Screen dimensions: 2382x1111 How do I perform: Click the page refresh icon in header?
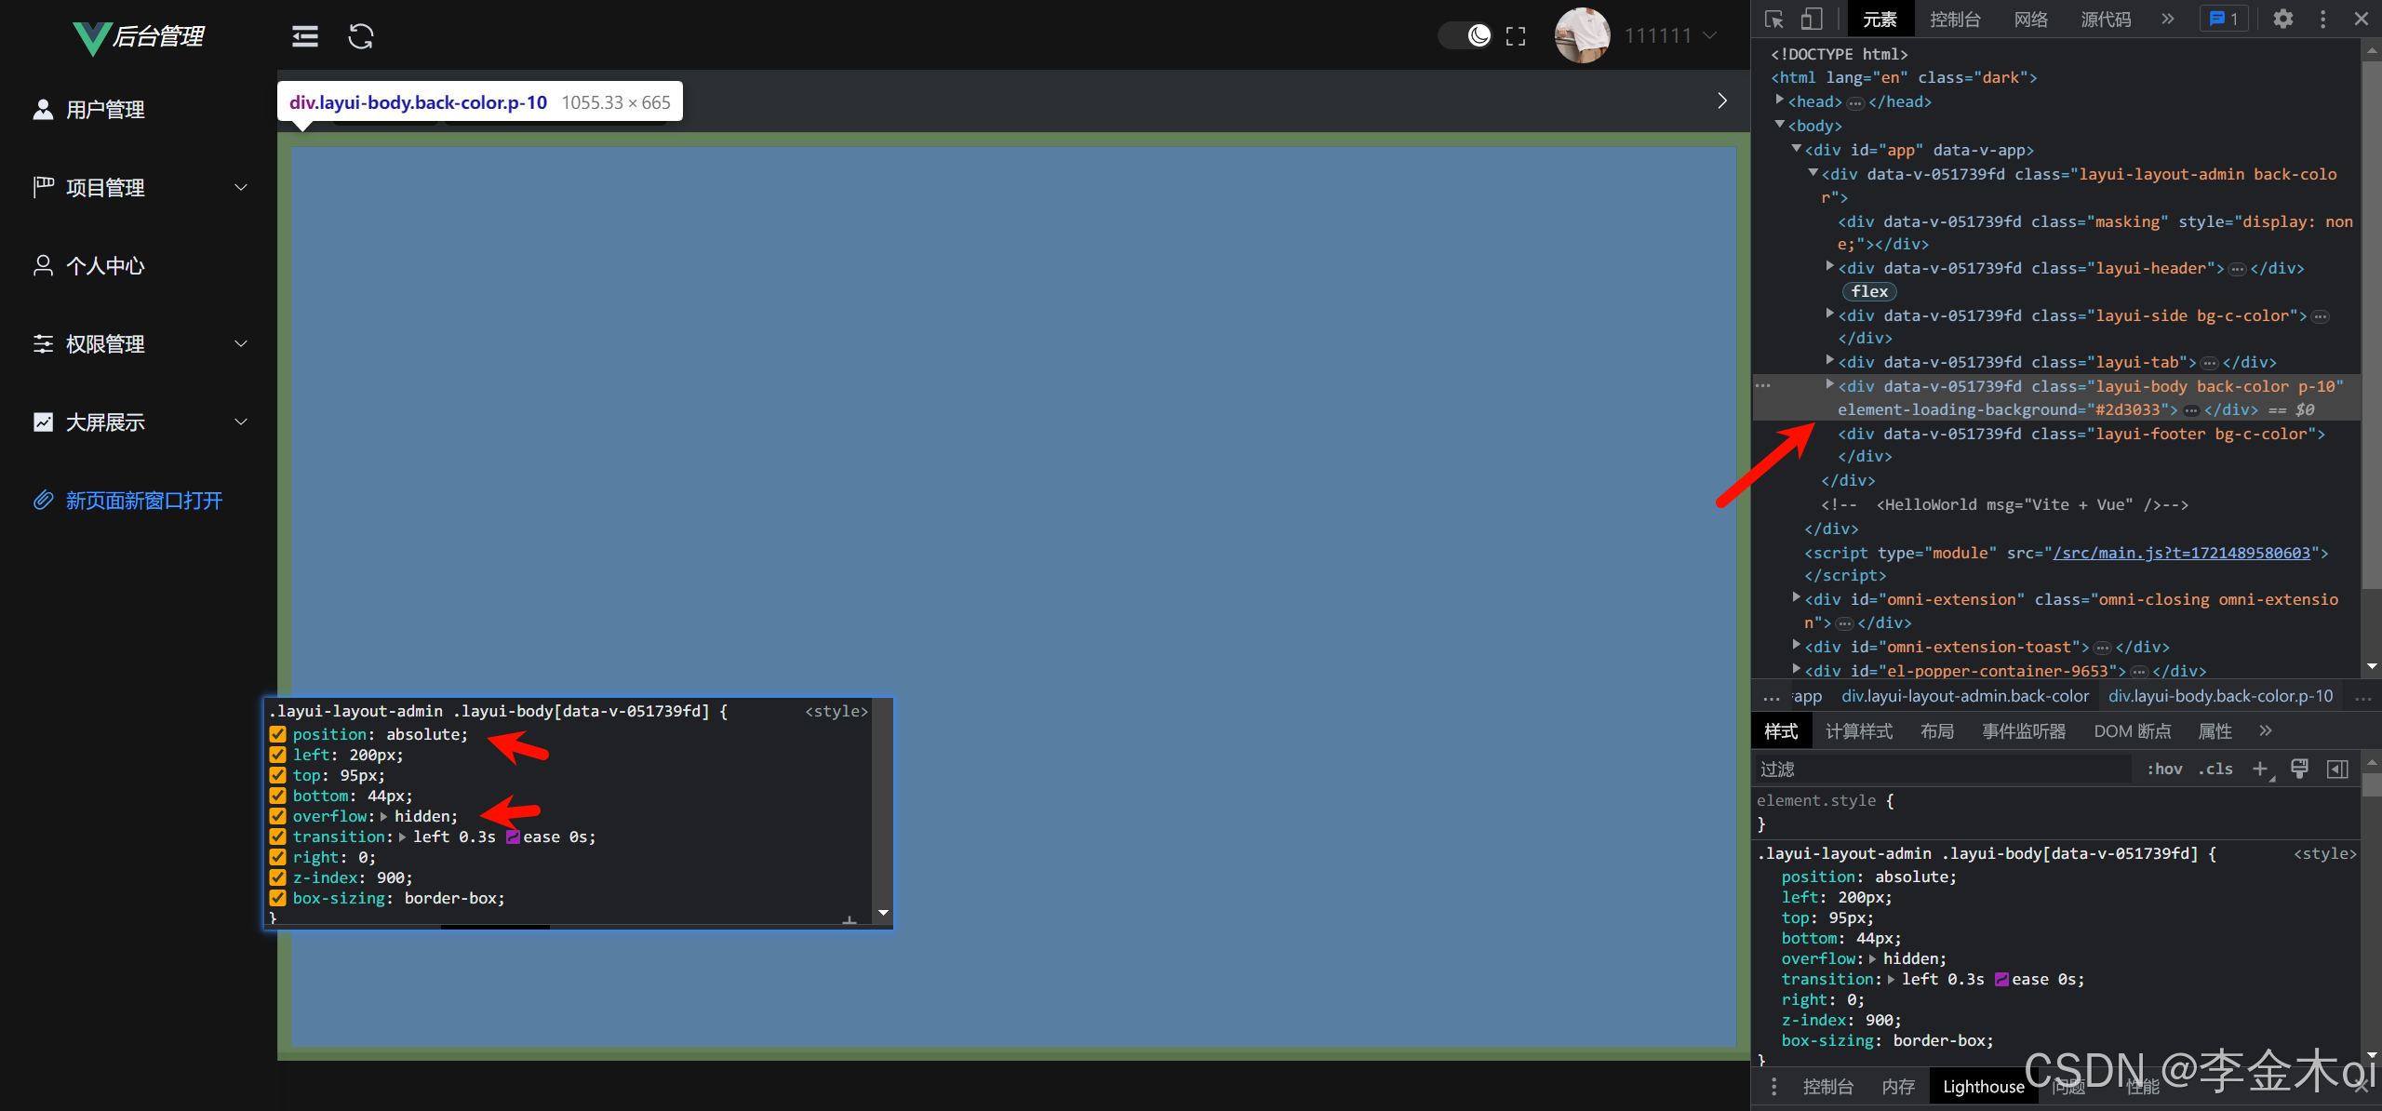click(x=360, y=35)
